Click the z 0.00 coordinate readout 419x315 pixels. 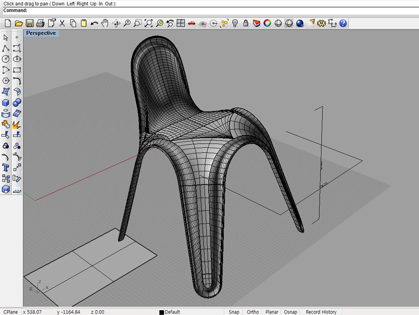click(x=97, y=312)
